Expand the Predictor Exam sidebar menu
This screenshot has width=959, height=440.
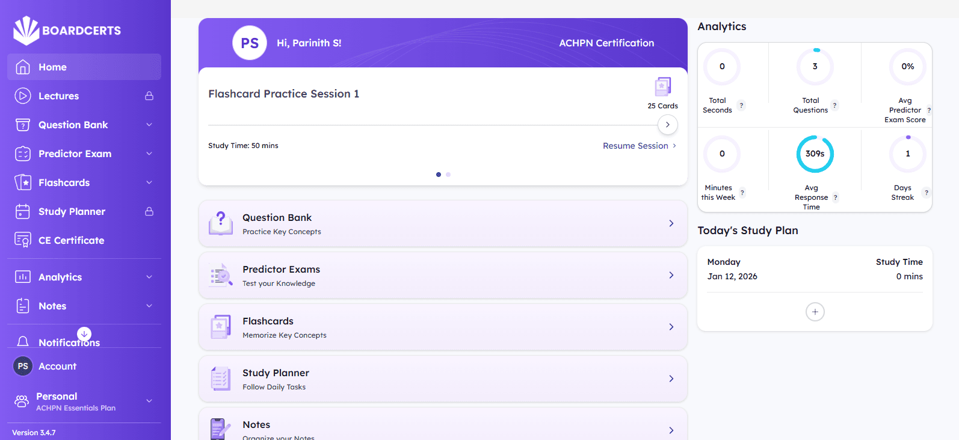149,153
